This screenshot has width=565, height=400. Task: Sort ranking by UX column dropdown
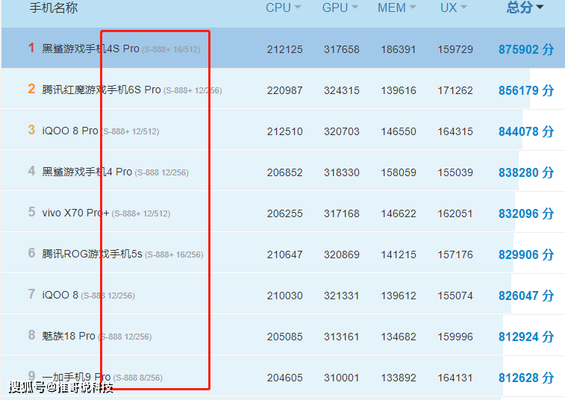pyautogui.click(x=453, y=7)
